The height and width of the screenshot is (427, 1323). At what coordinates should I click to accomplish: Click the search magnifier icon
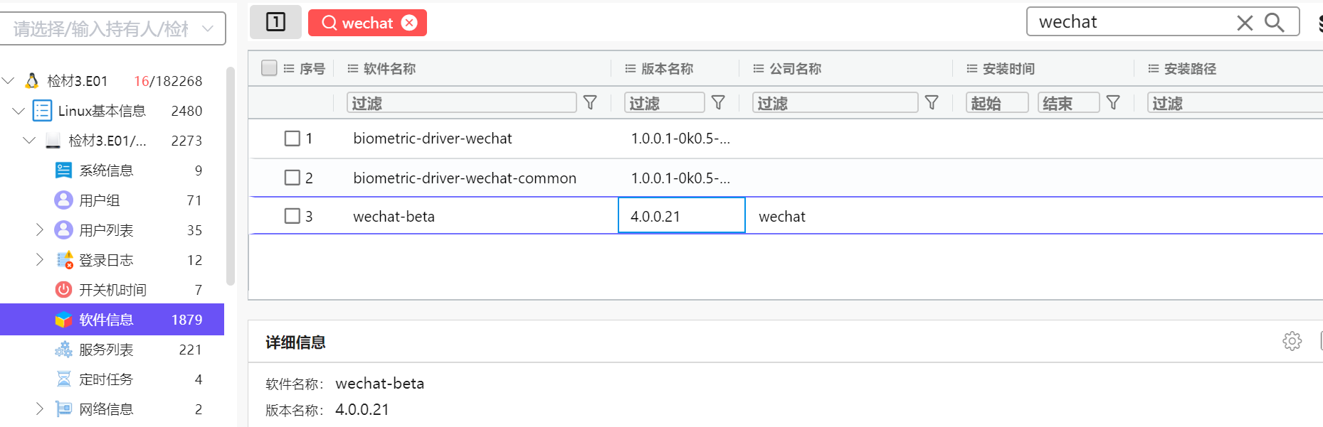click(1274, 23)
